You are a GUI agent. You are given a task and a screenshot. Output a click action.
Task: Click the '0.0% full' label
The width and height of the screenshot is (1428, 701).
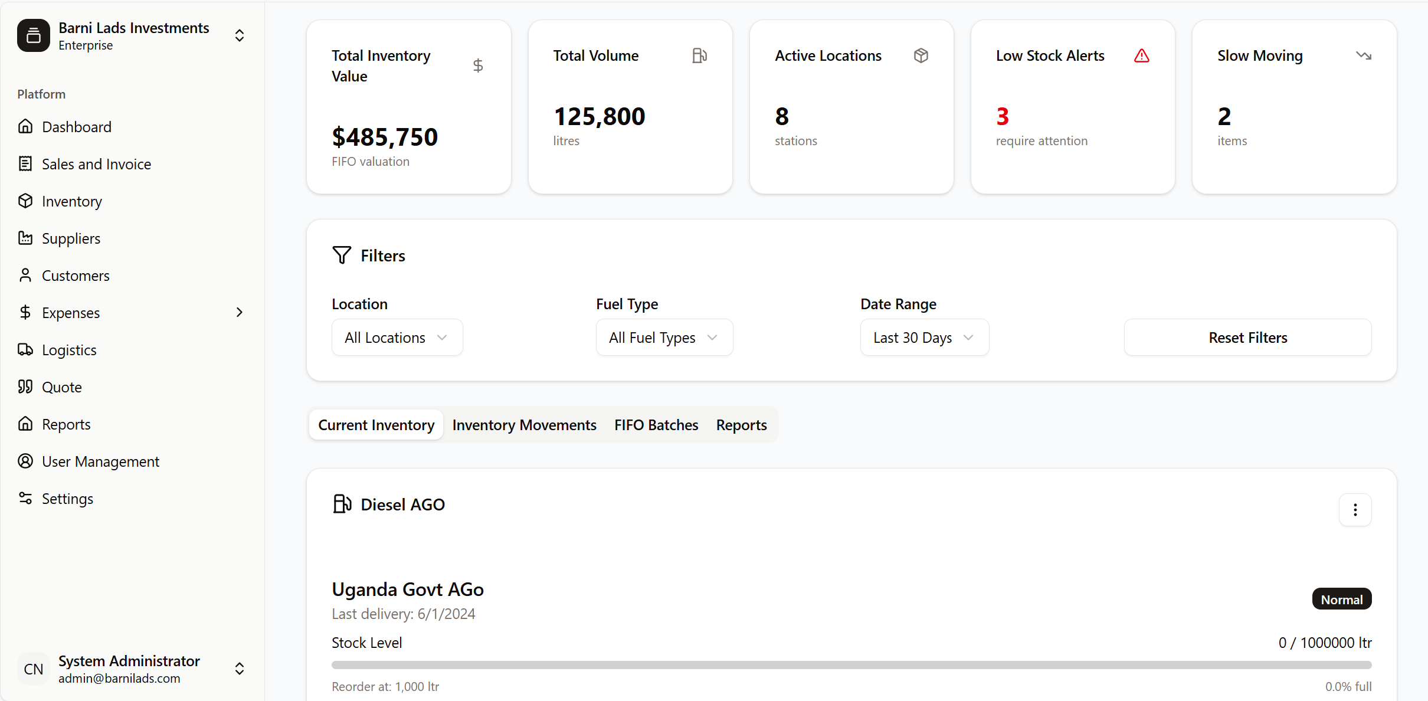[1348, 686]
